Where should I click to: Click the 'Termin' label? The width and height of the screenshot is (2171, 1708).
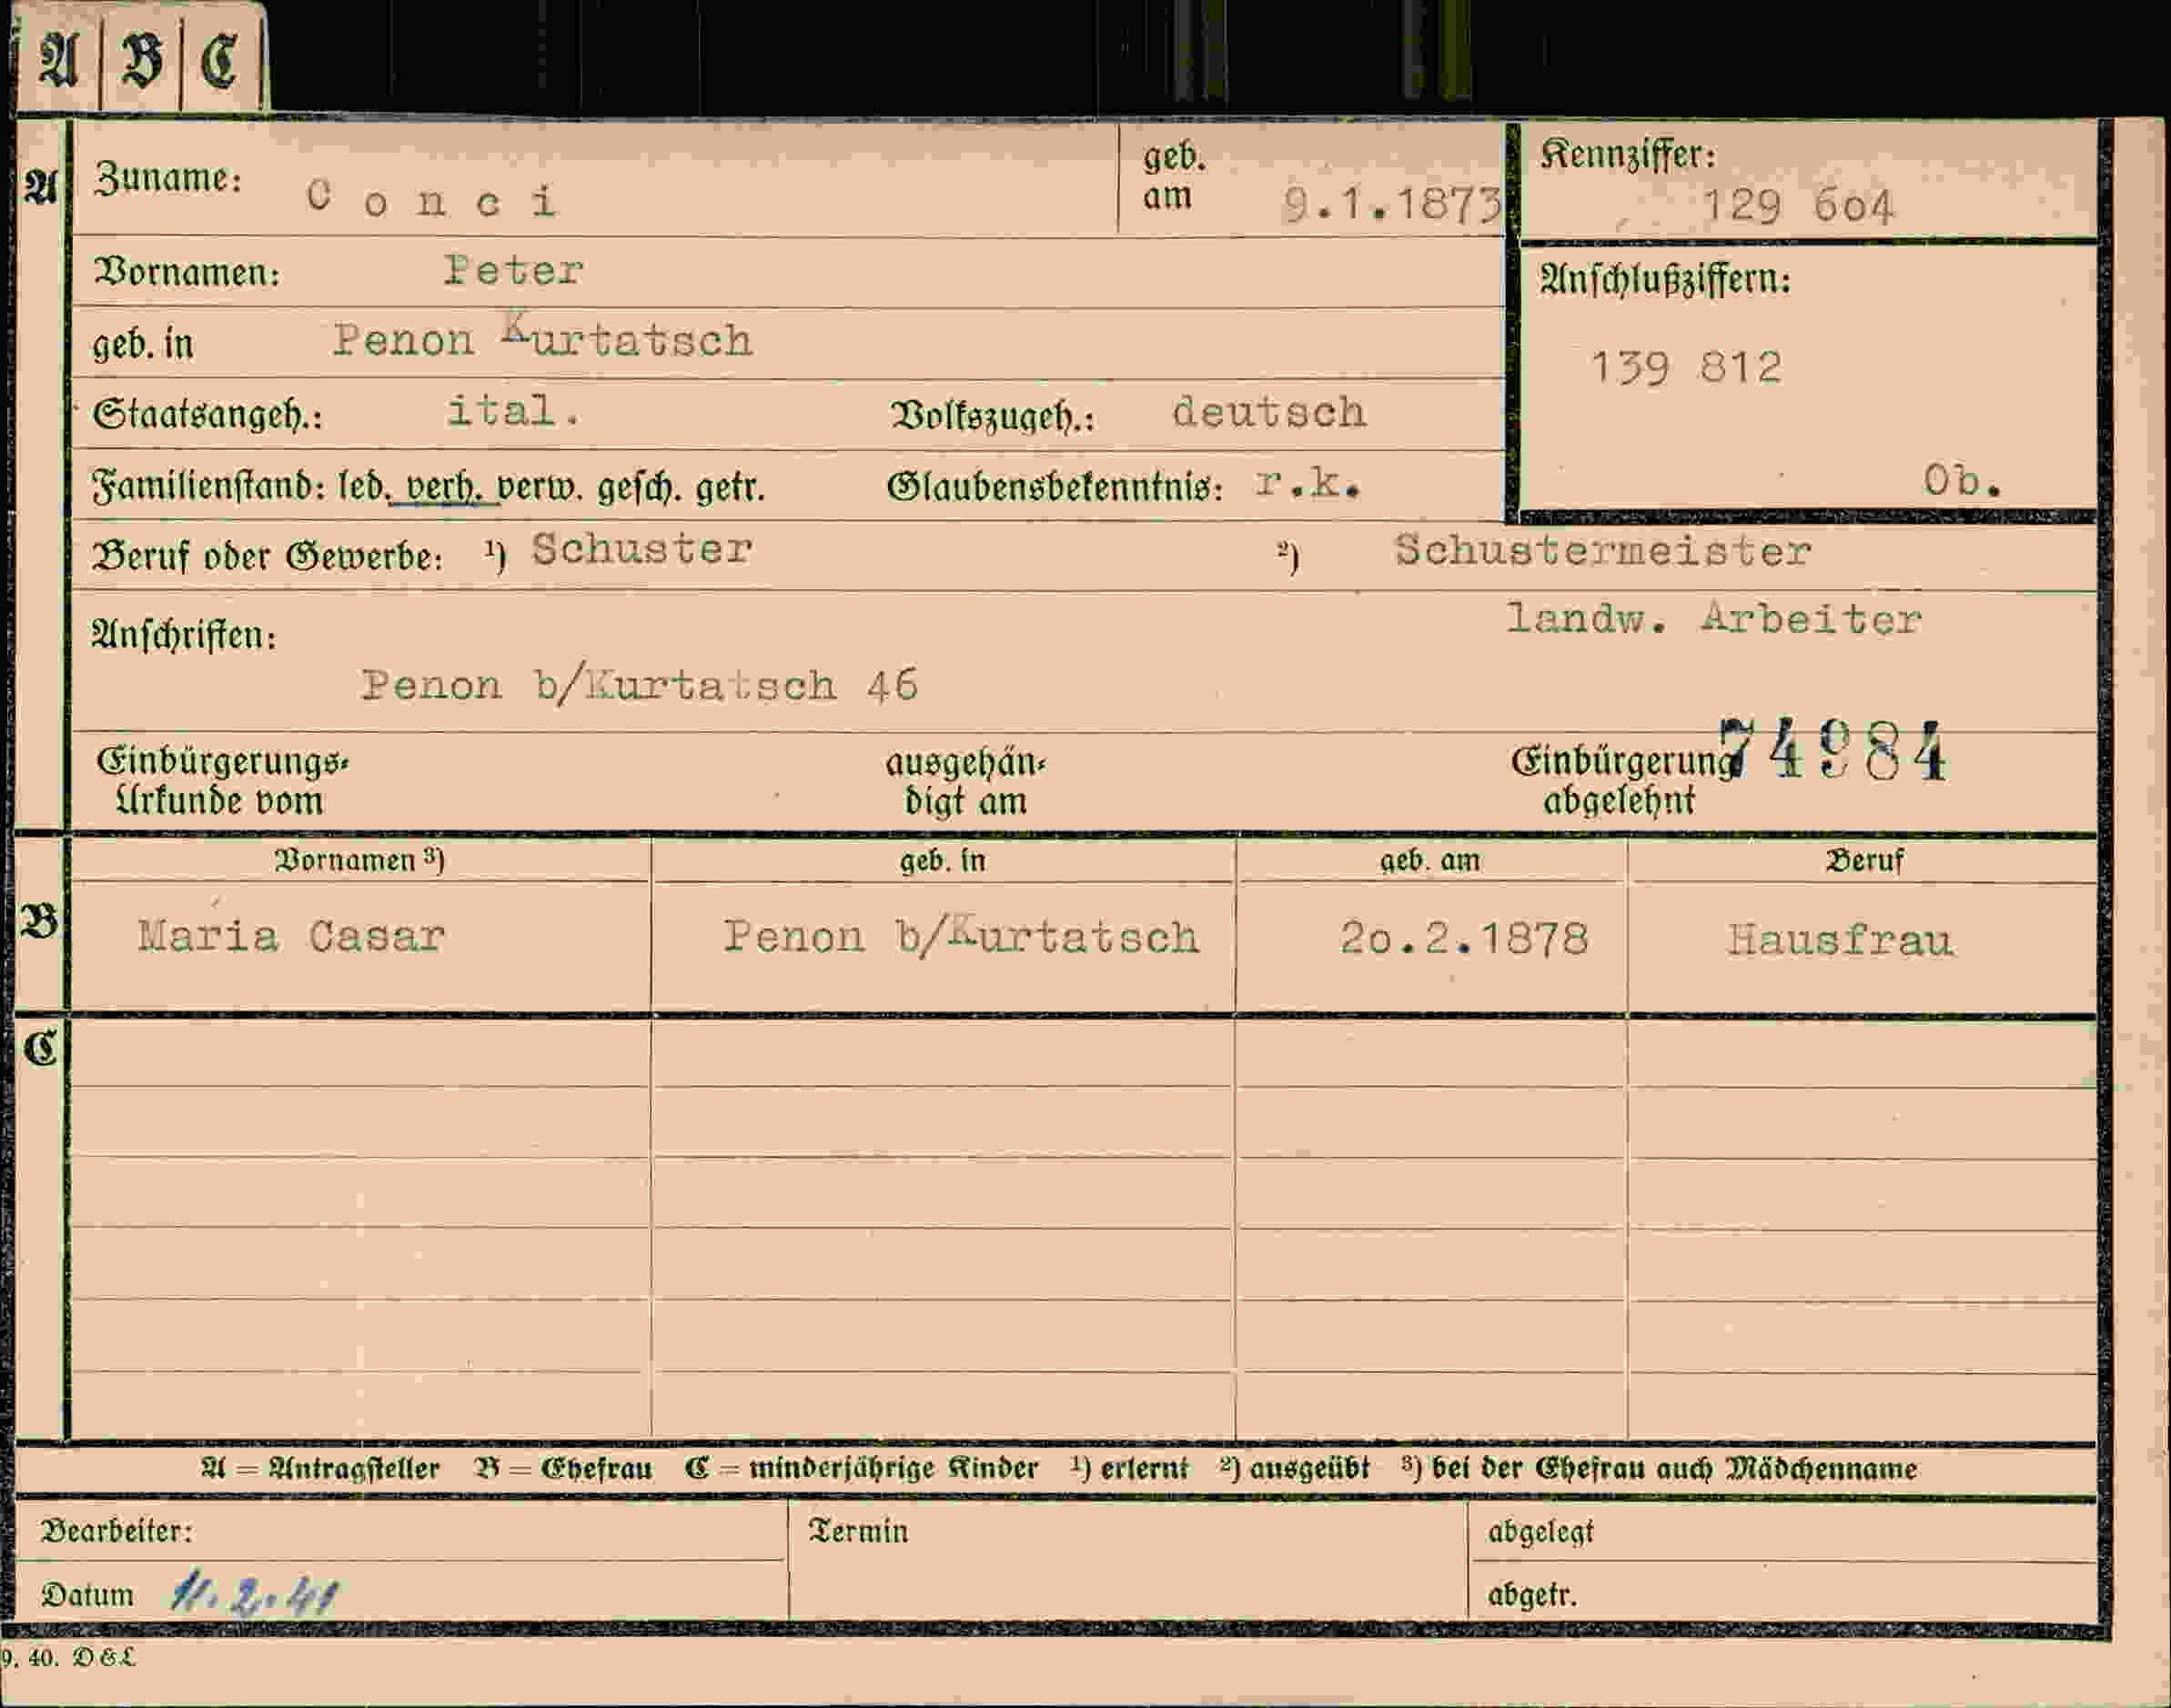[x=858, y=1531]
